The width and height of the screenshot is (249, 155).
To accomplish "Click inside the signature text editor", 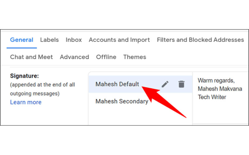I will (221, 98).
